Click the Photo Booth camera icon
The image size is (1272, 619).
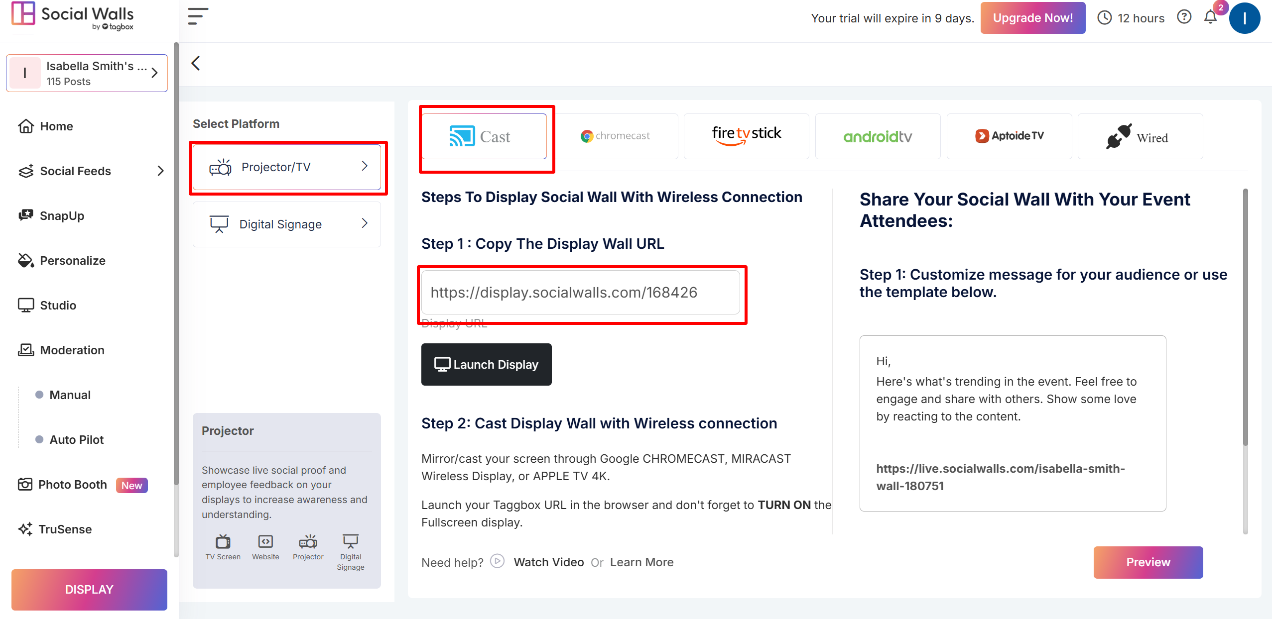pyautogui.click(x=25, y=484)
